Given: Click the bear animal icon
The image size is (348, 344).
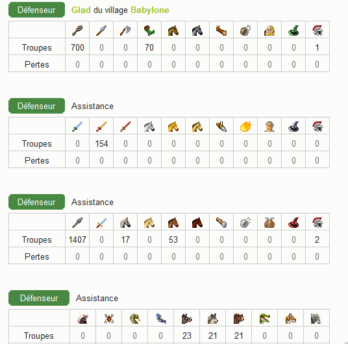Looking at the screenshot, I should tap(238, 319).
